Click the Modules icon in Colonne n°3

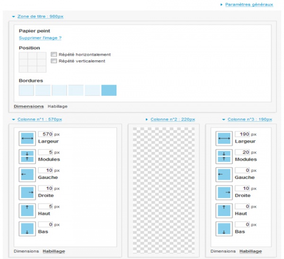click(x=223, y=156)
